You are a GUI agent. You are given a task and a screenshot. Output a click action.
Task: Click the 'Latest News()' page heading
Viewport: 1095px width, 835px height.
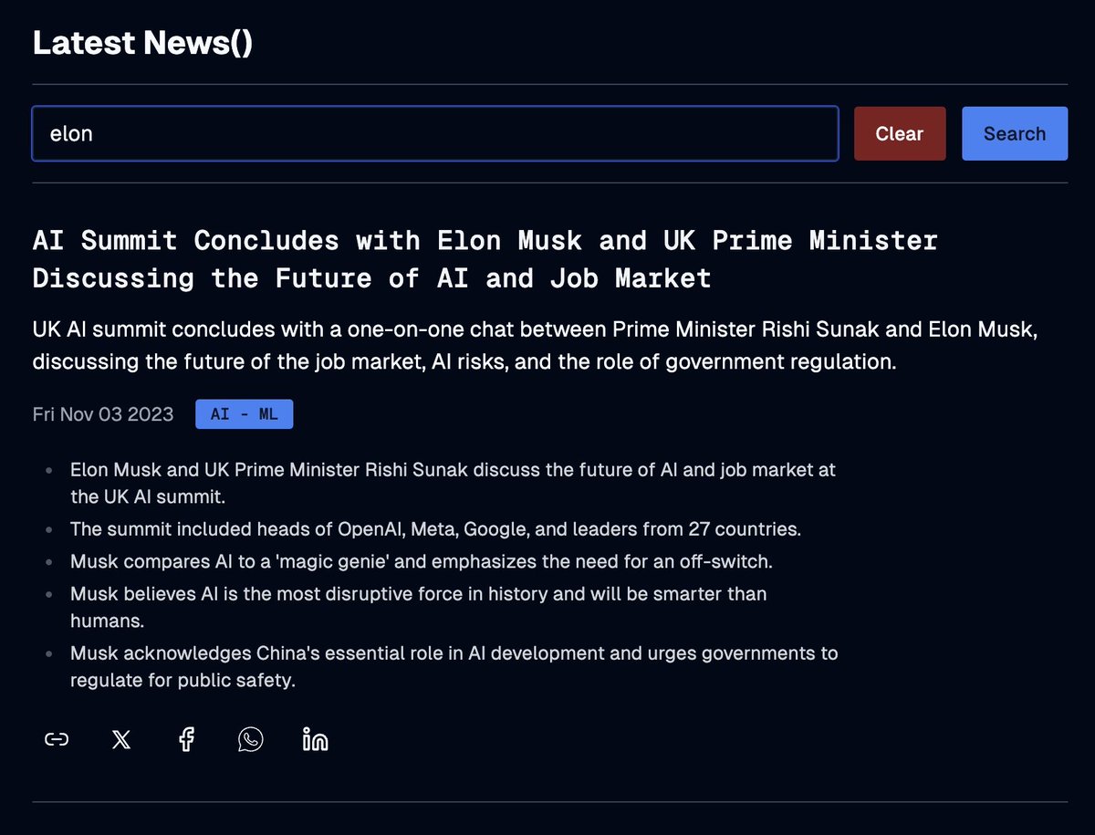(141, 42)
